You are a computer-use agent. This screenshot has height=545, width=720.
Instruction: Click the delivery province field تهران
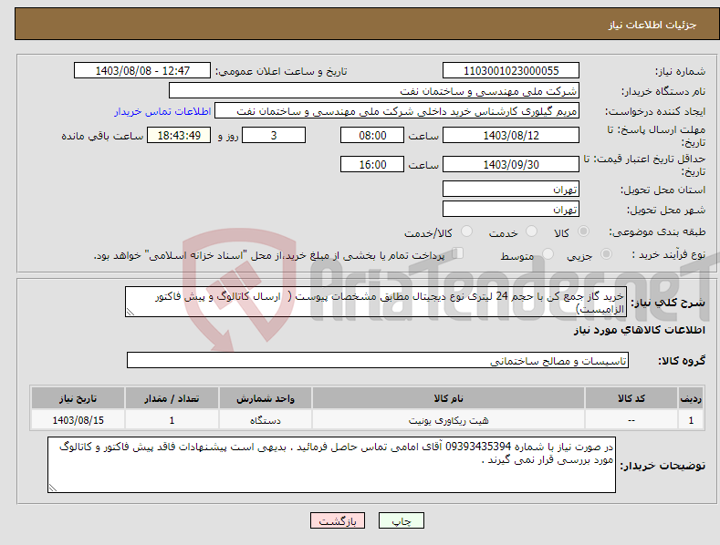(511, 189)
